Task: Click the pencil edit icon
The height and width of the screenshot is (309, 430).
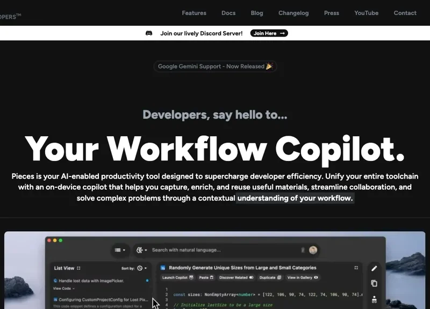Action: coord(374,268)
